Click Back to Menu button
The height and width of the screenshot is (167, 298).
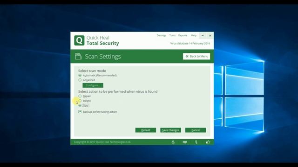coord(196,56)
